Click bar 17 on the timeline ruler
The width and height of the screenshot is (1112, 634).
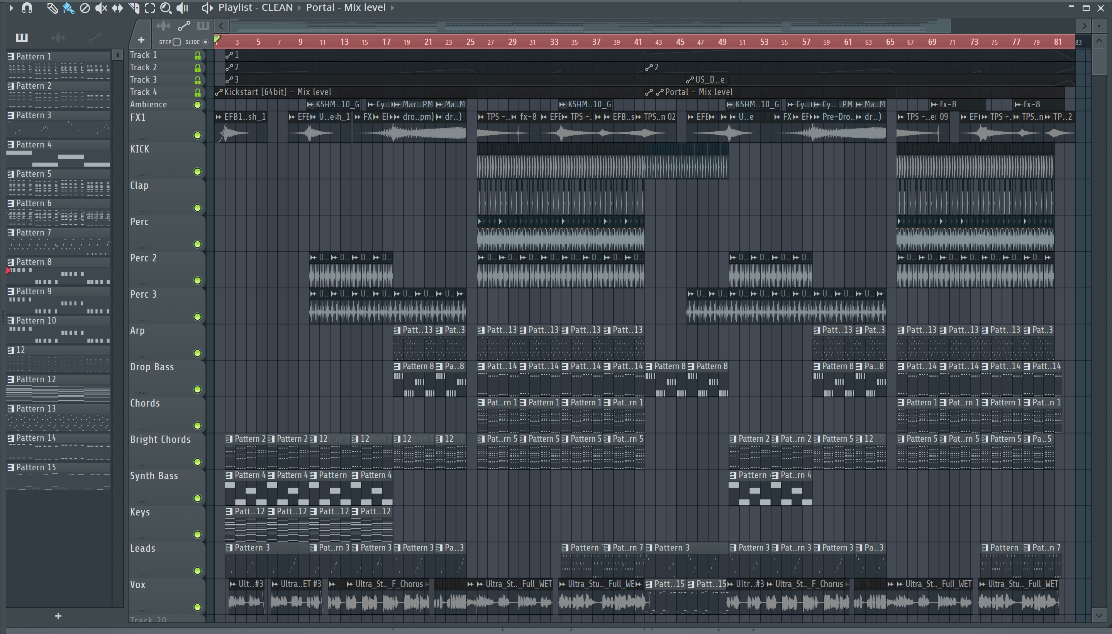click(x=386, y=42)
